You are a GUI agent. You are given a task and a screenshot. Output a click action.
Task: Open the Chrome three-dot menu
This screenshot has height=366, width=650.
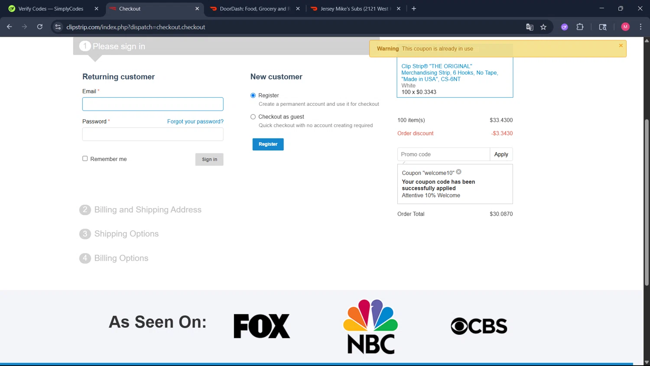pyautogui.click(x=640, y=27)
